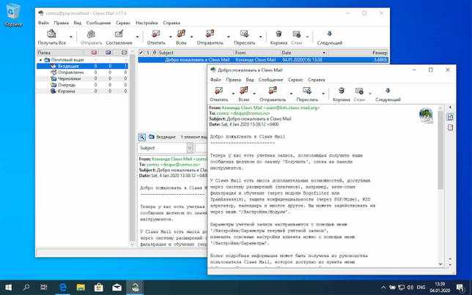Click the Claws Mail taskbar icon

coord(135,288)
